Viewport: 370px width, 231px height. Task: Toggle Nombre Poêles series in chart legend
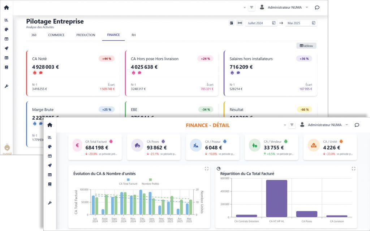pos(150,182)
